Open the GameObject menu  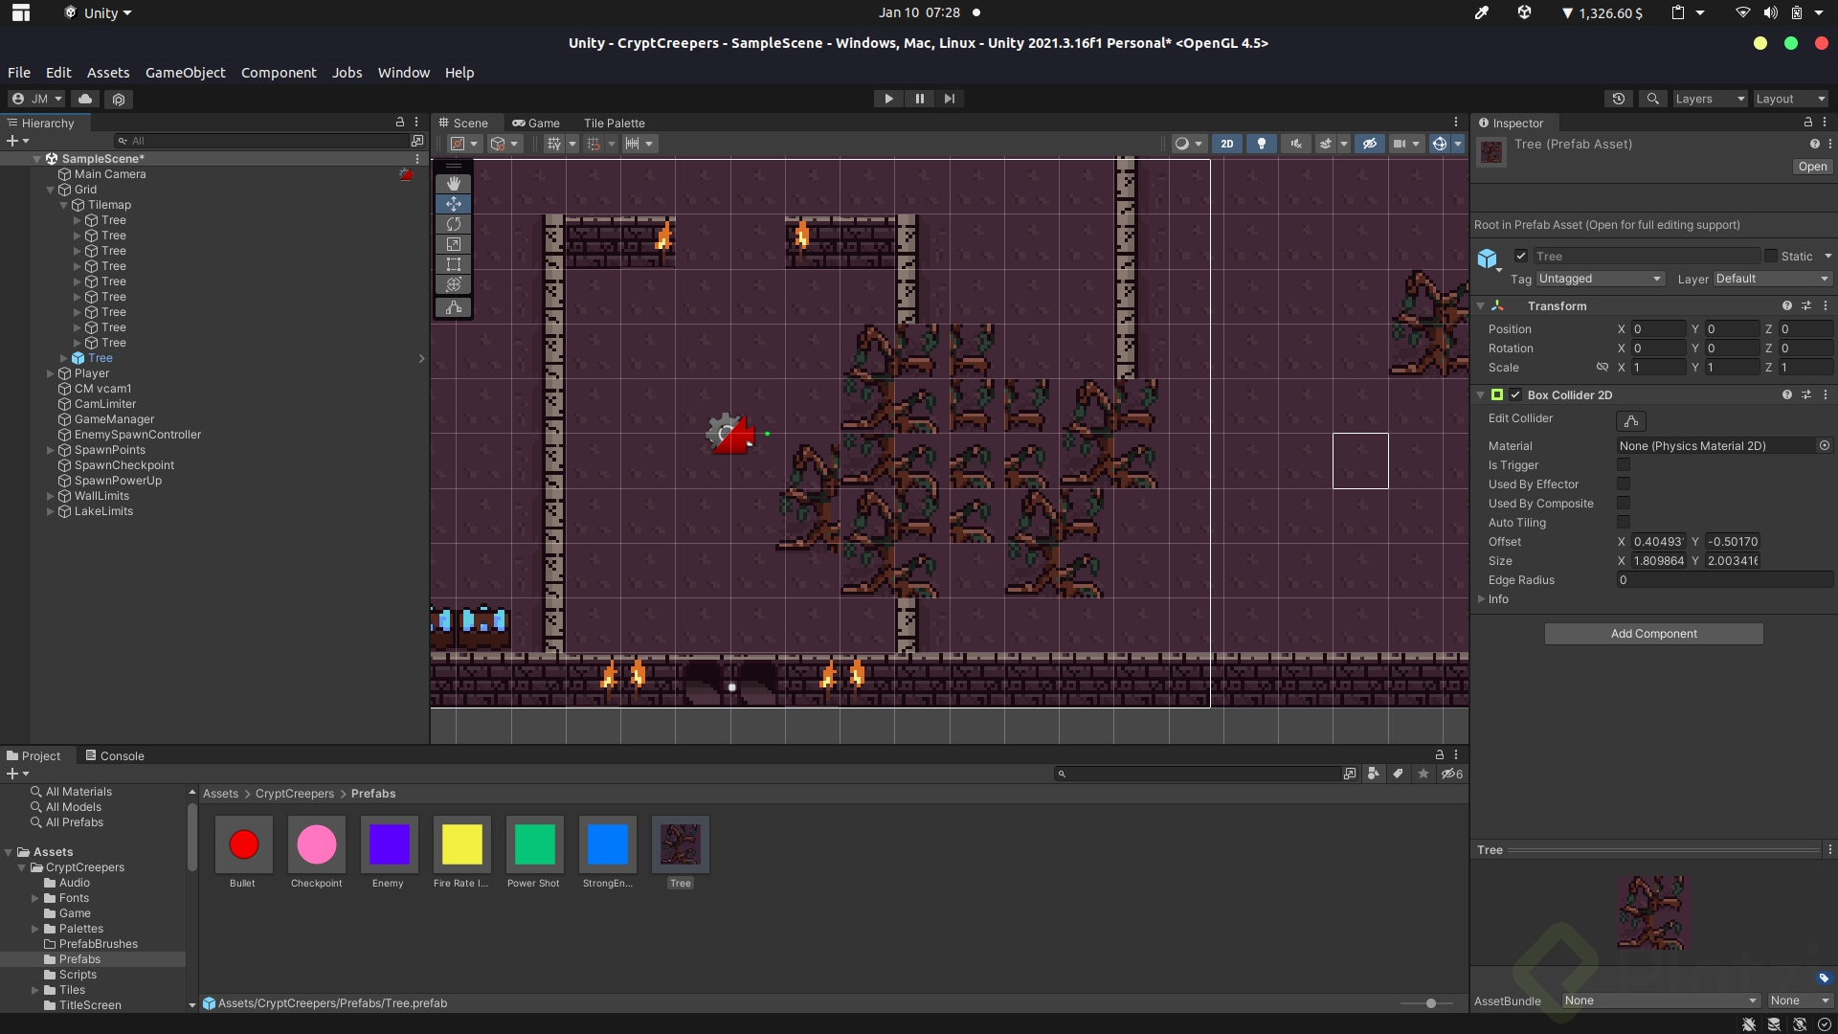pyautogui.click(x=184, y=72)
